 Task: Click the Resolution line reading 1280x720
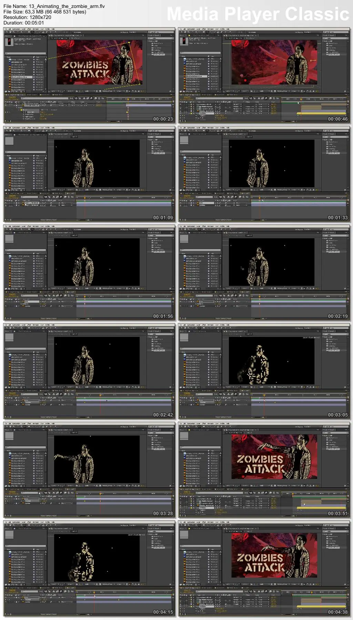point(27,17)
